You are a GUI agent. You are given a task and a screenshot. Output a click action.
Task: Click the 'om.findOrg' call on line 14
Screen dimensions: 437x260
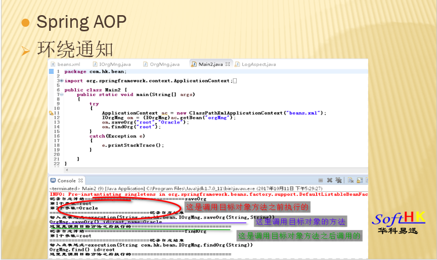tap(132, 127)
